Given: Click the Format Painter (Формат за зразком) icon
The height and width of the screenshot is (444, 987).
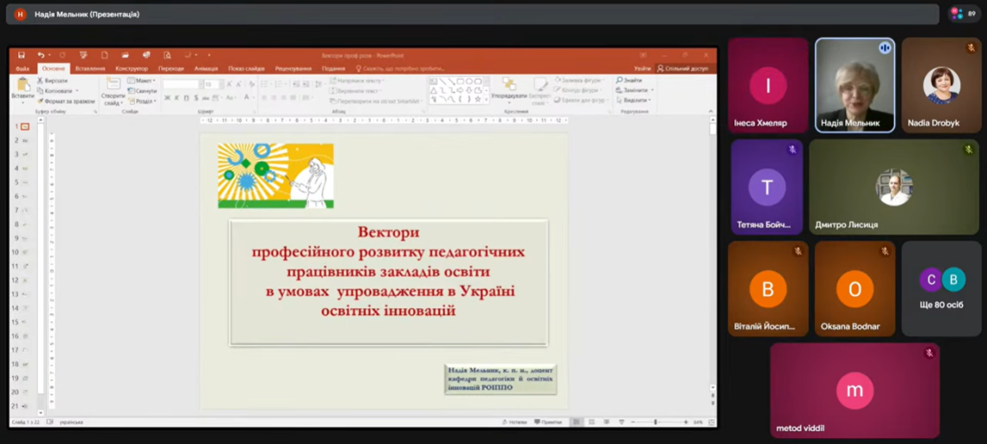Looking at the screenshot, I should pos(41,101).
